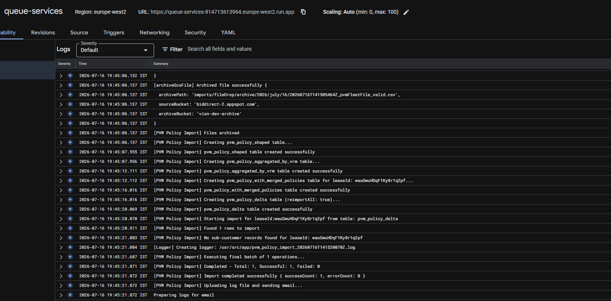
Task: Expand 'Creating pvm_policy_with_merged_policies table' entry
Action: tap(61, 180)
